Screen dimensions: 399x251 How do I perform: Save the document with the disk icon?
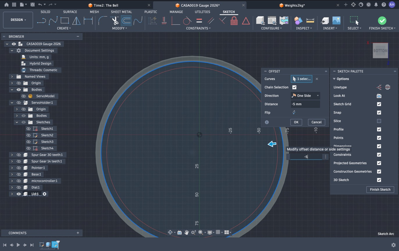coord(32,5)
